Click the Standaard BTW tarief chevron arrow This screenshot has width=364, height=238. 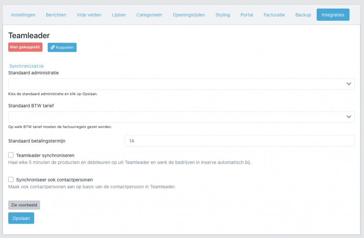[x=349, y=117]
